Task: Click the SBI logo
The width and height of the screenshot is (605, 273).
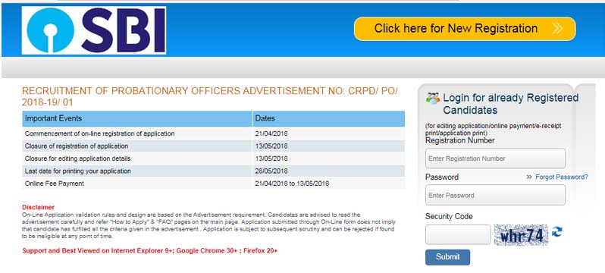Action: tap(94, 30)
